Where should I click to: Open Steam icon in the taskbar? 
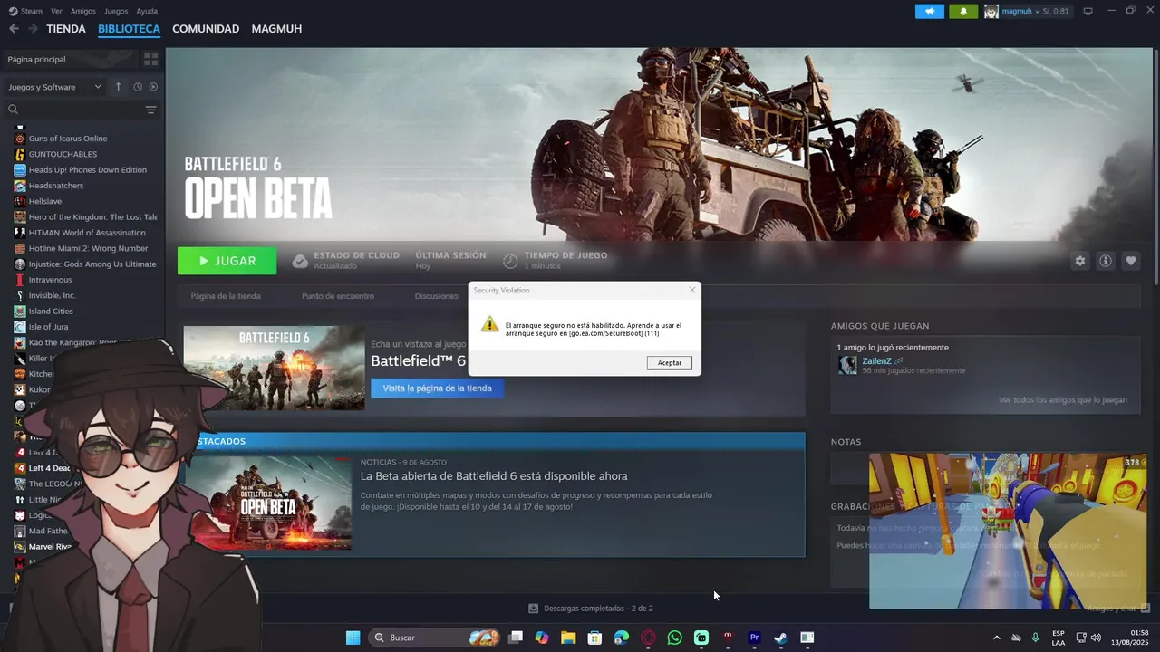780,638
